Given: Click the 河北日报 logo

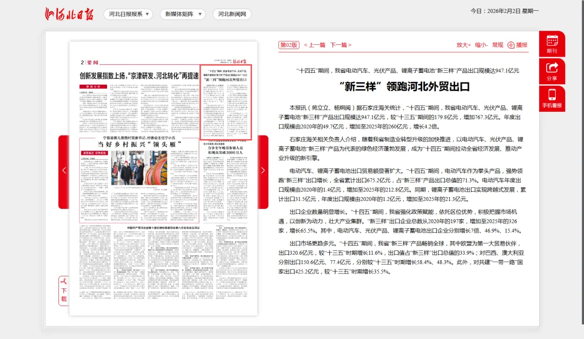Looking at the screenshot, I should (69, 14).
